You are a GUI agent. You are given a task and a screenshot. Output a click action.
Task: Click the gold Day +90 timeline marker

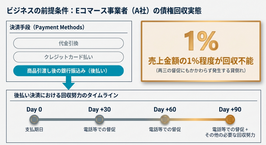pos(230,120)
